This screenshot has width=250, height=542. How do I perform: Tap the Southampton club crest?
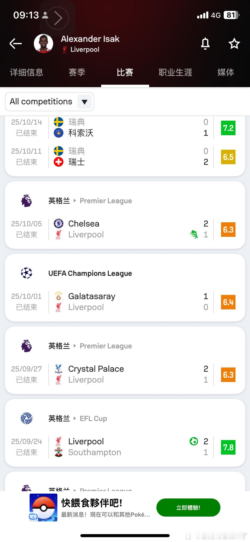(58, 452)
